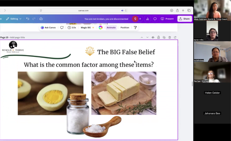Screen dimensions: 231x141
Task: Select Maan Robinson video tile
Action: pyautogui.click(x=212, y=10)
